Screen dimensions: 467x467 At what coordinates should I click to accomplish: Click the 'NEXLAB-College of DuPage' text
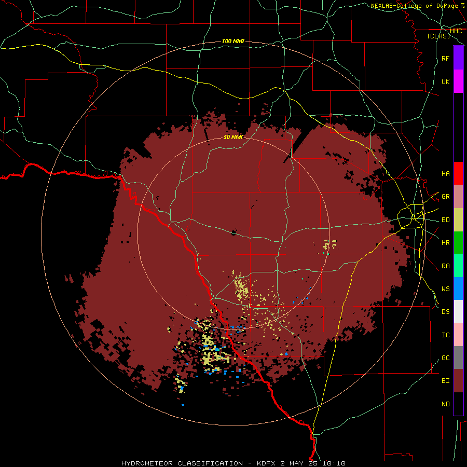click(x=415, y=6)
